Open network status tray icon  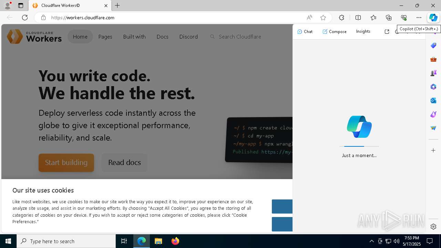point(388,241)
